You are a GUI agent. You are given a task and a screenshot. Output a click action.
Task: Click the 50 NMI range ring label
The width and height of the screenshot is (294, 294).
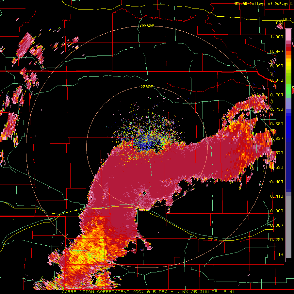click(x=147, y=87)
